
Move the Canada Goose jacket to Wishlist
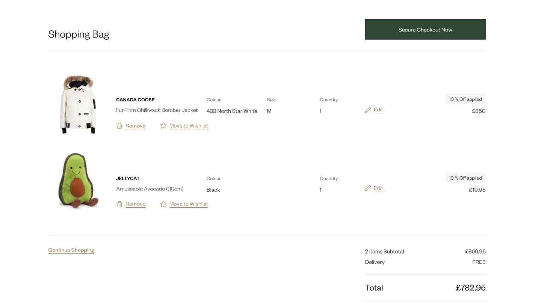(x=189, y=126)
